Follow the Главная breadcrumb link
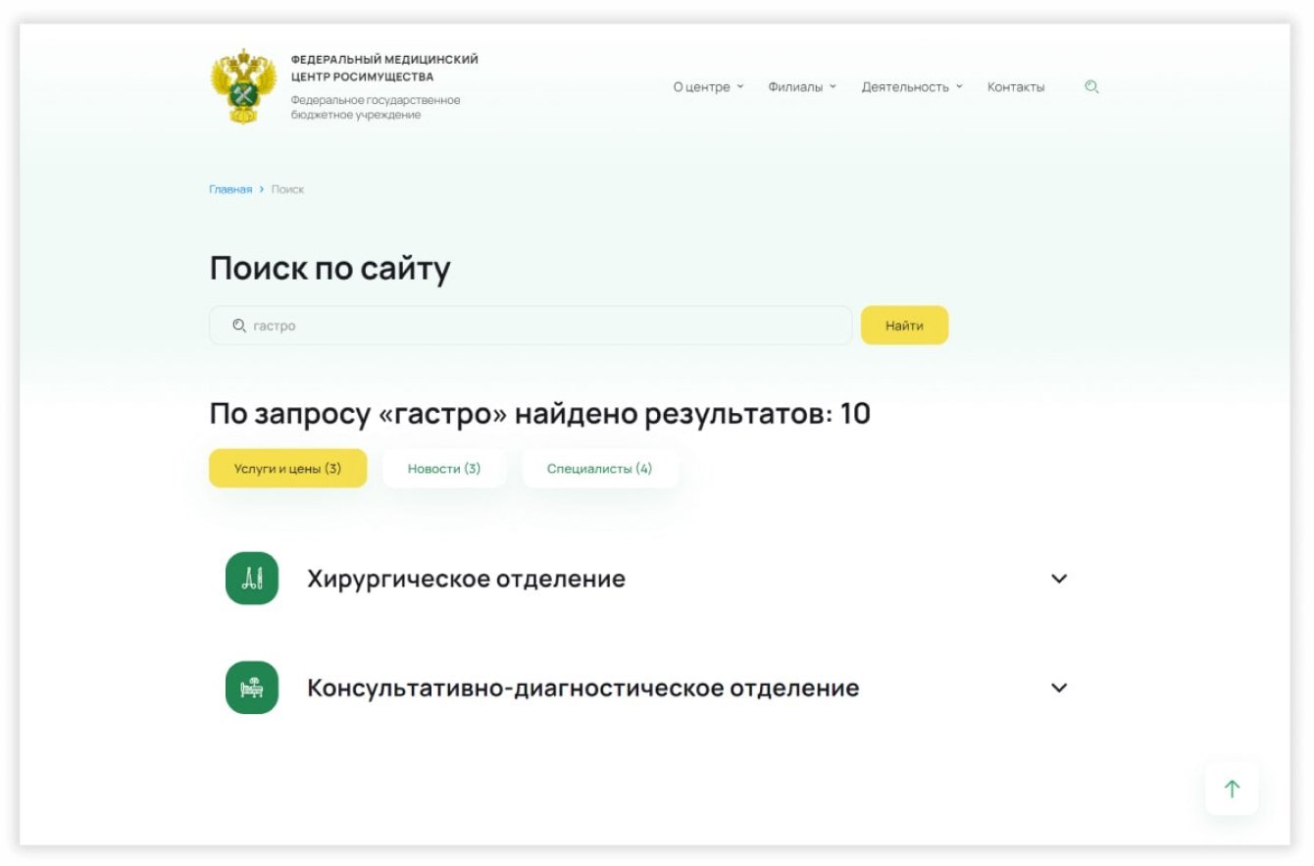This screenshot has width=1314, height=866. (x=230, y=189)
